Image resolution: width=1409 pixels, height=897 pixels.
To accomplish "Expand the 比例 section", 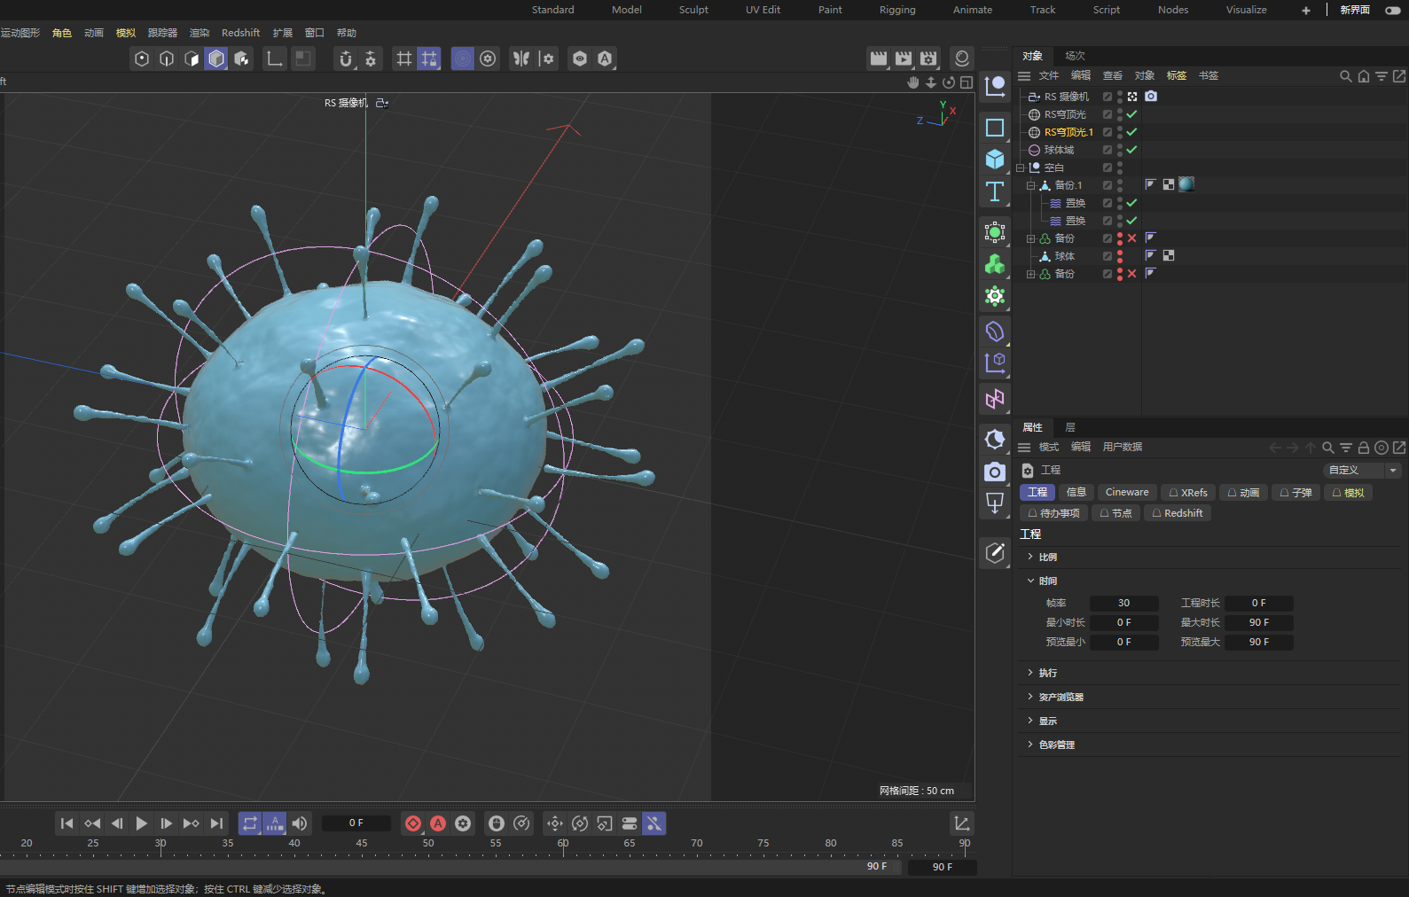I will point(1030,557).
